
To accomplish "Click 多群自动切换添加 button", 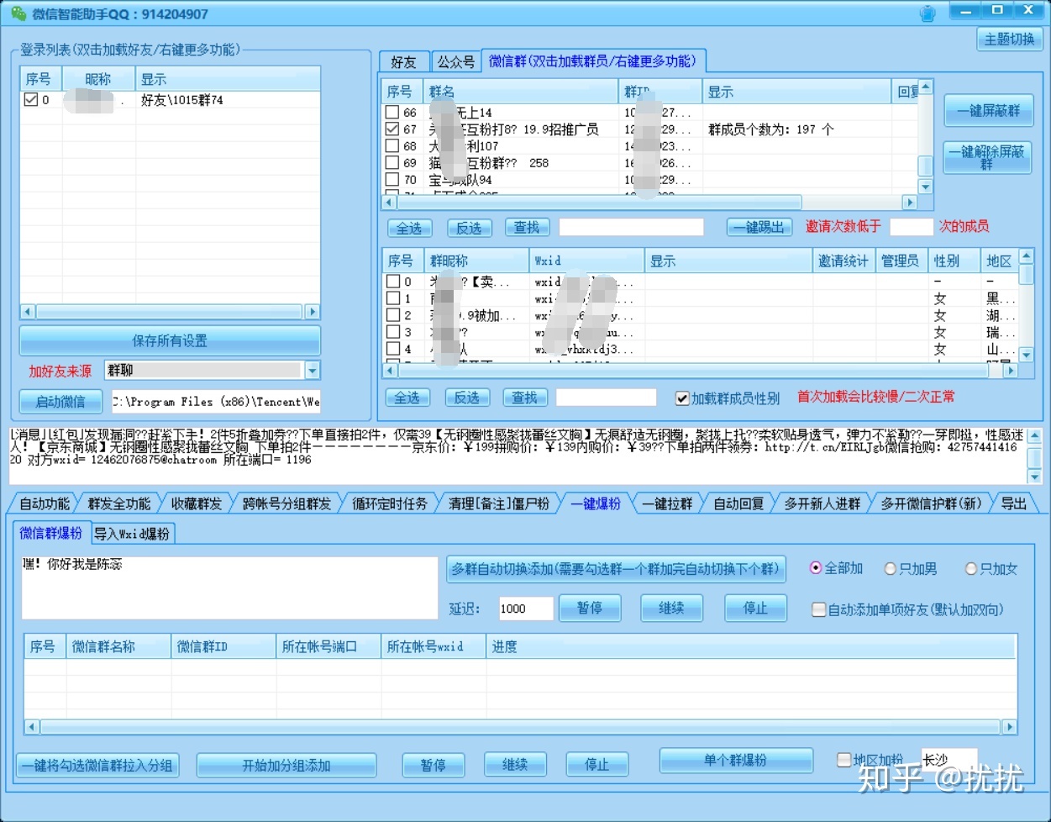I will pos(616,569).
